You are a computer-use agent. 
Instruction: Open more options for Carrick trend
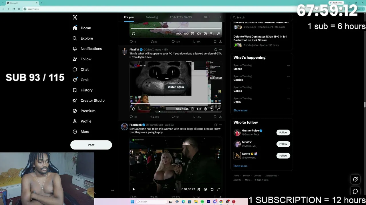(289, 77)
